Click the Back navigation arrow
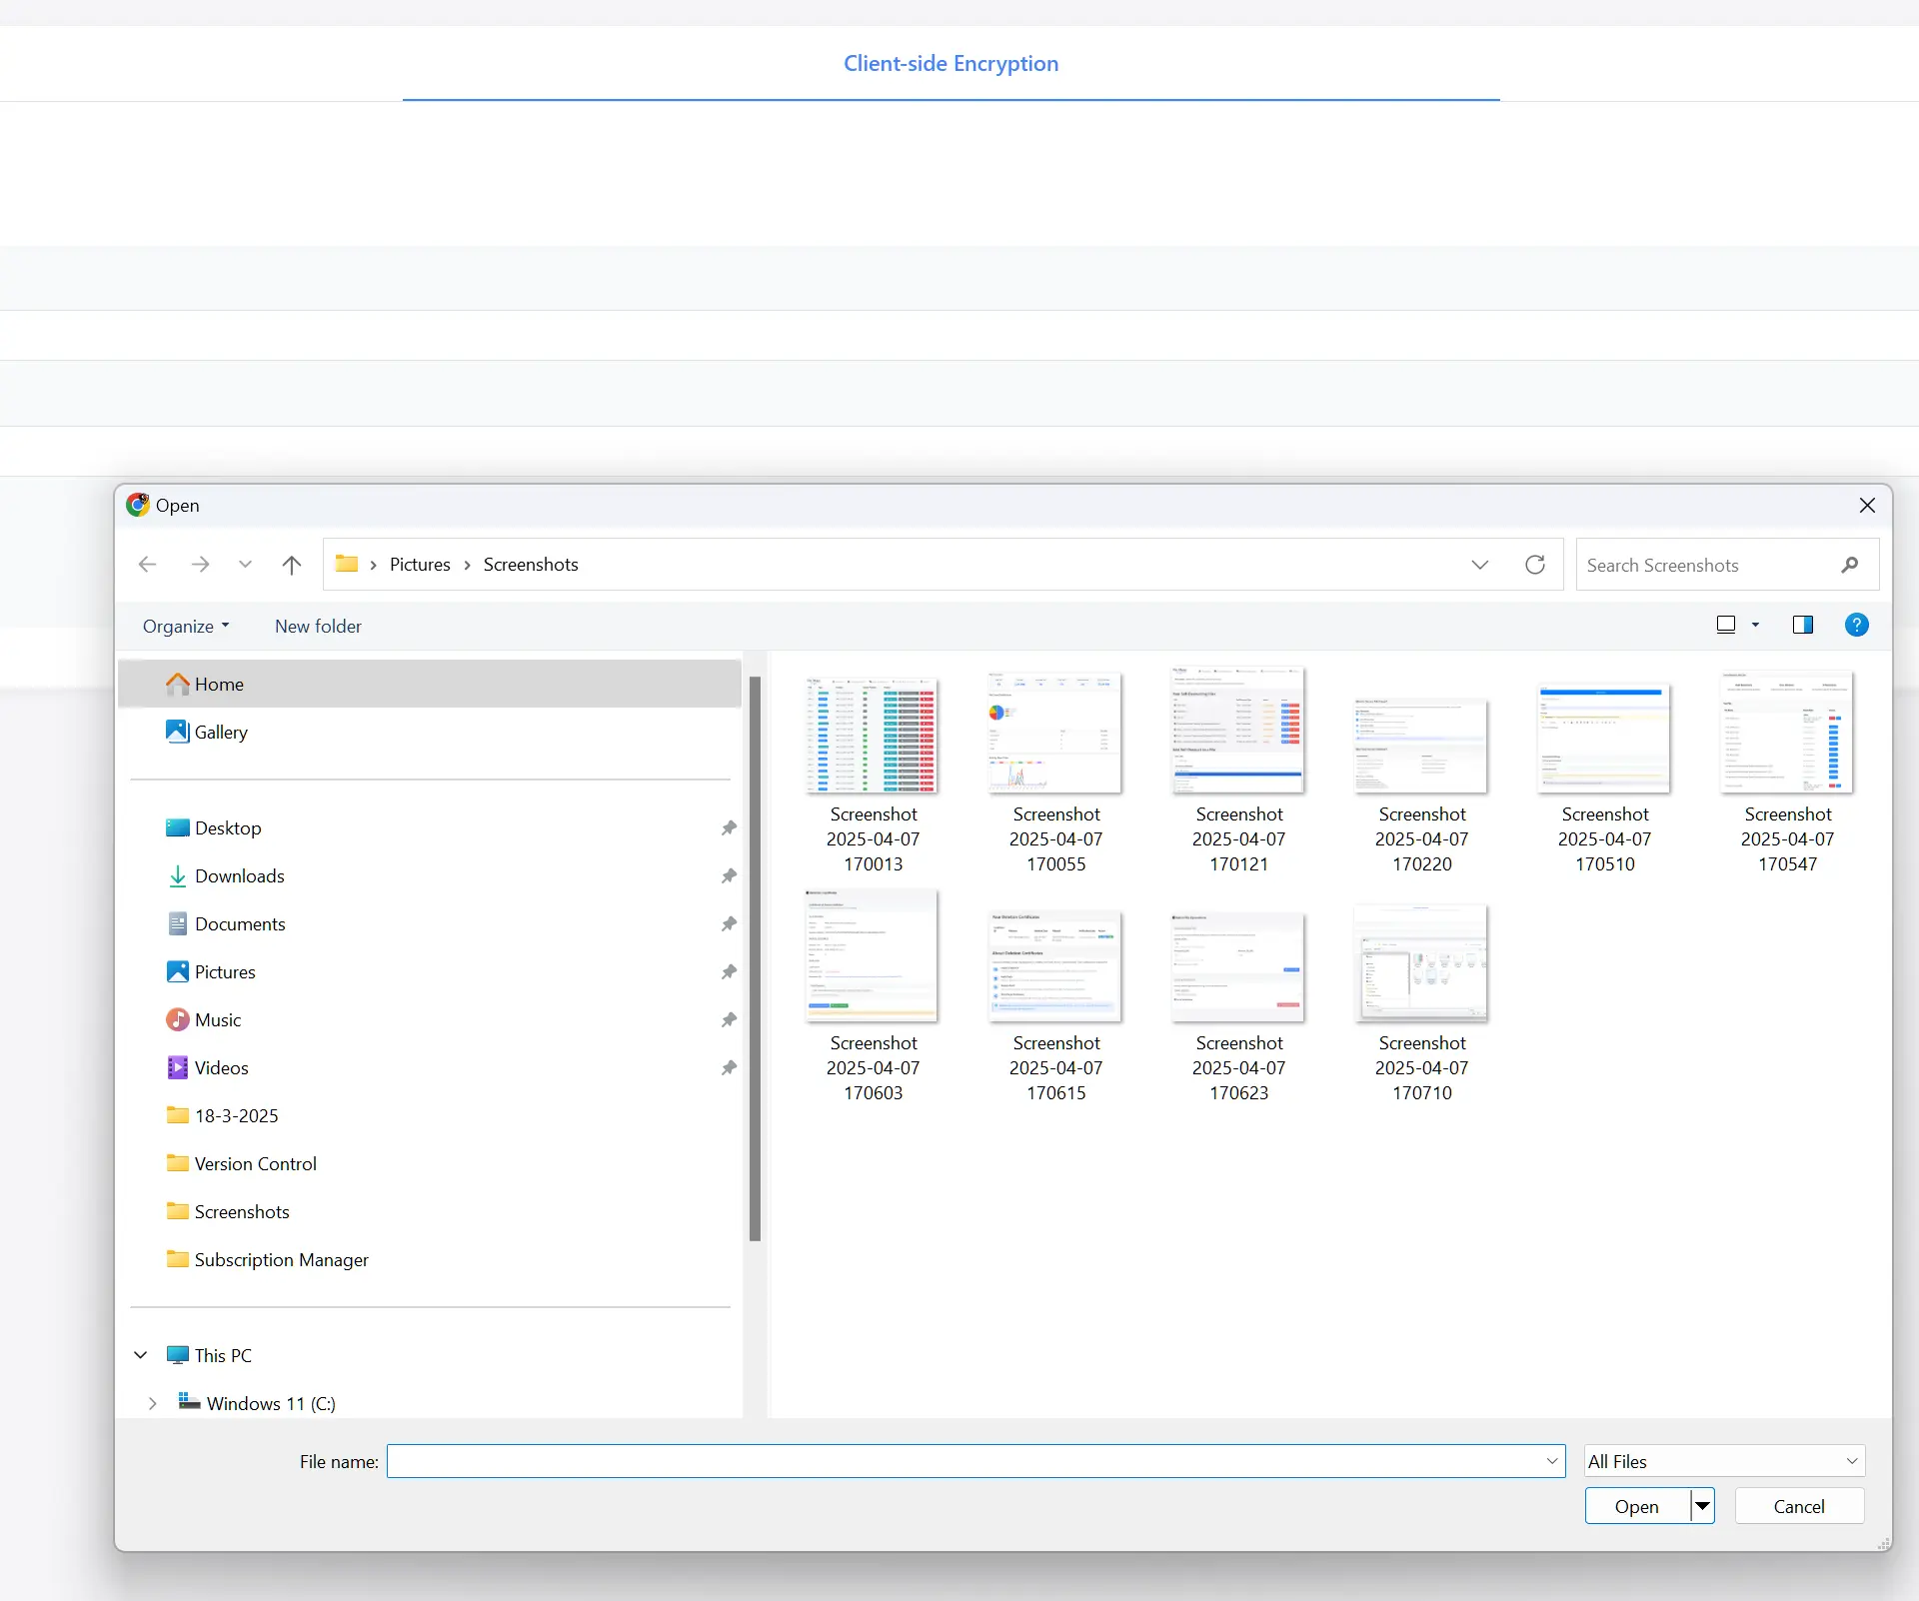1919x1601 pixels. 148,565
